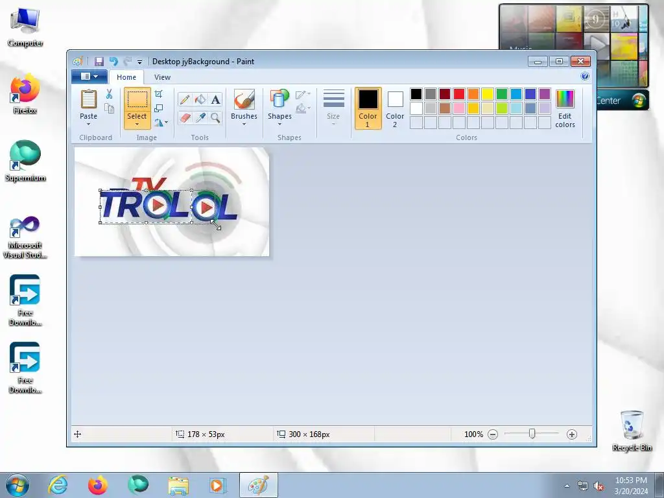The height and width of the screenshot is (498, 664).
Task: Open Paint Help question mark icon
Action: 585,77
